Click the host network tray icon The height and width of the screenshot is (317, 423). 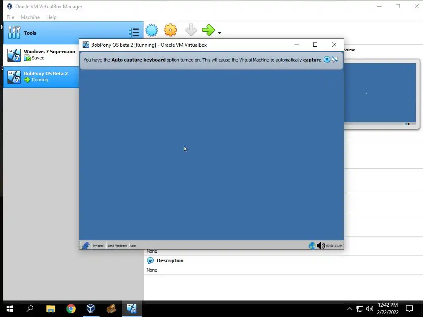(x=360, y=309)
